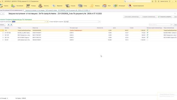
Task: Toggle own-nomenclature checkbox for BLEND_A_MED row
Action: point(147,33)
